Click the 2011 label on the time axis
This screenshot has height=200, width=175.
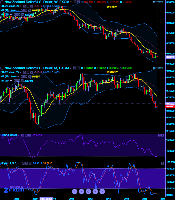click(x=72, y=199)
